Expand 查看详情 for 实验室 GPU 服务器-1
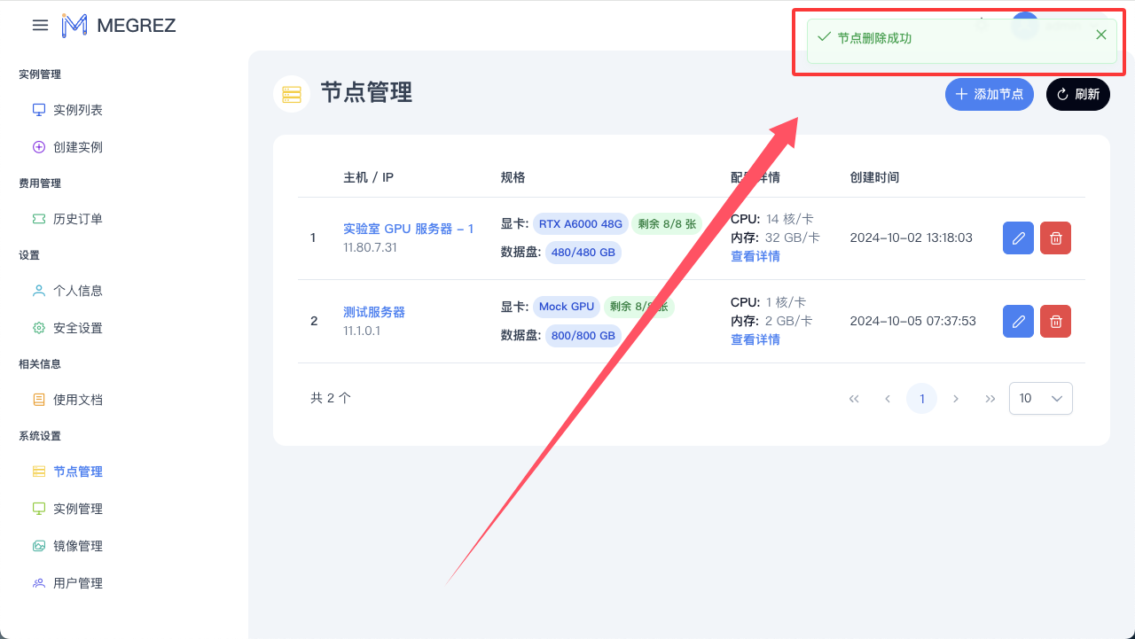 [x=755, y=255]
